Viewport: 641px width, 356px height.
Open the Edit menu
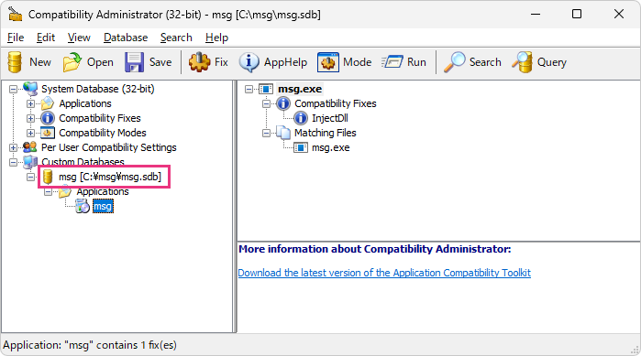45,38
